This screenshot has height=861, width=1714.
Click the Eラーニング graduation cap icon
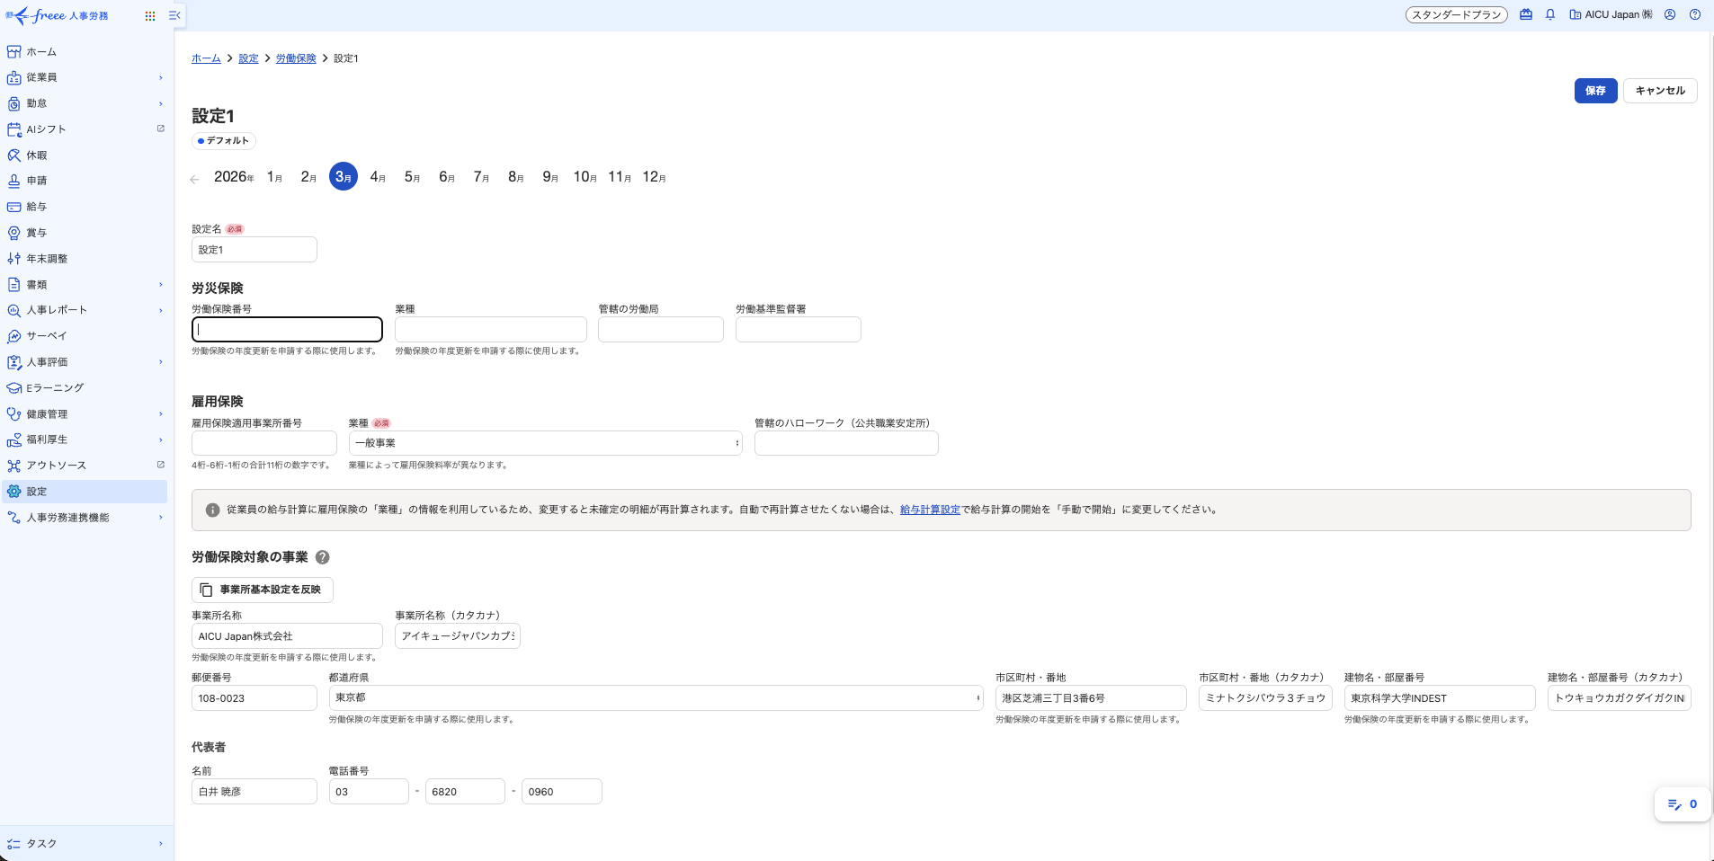click(x=14, y=388)
